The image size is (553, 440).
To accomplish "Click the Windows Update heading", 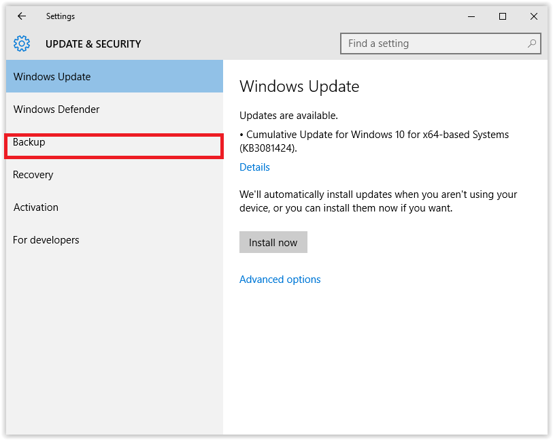I will coord(299,86).
